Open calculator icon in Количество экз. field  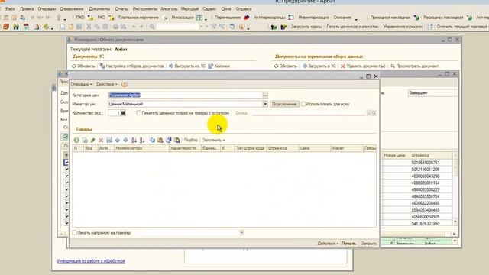[x=123, y=113]
